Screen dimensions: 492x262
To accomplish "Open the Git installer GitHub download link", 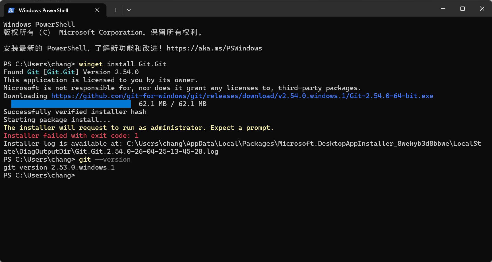I will click(x=242, y=96).
